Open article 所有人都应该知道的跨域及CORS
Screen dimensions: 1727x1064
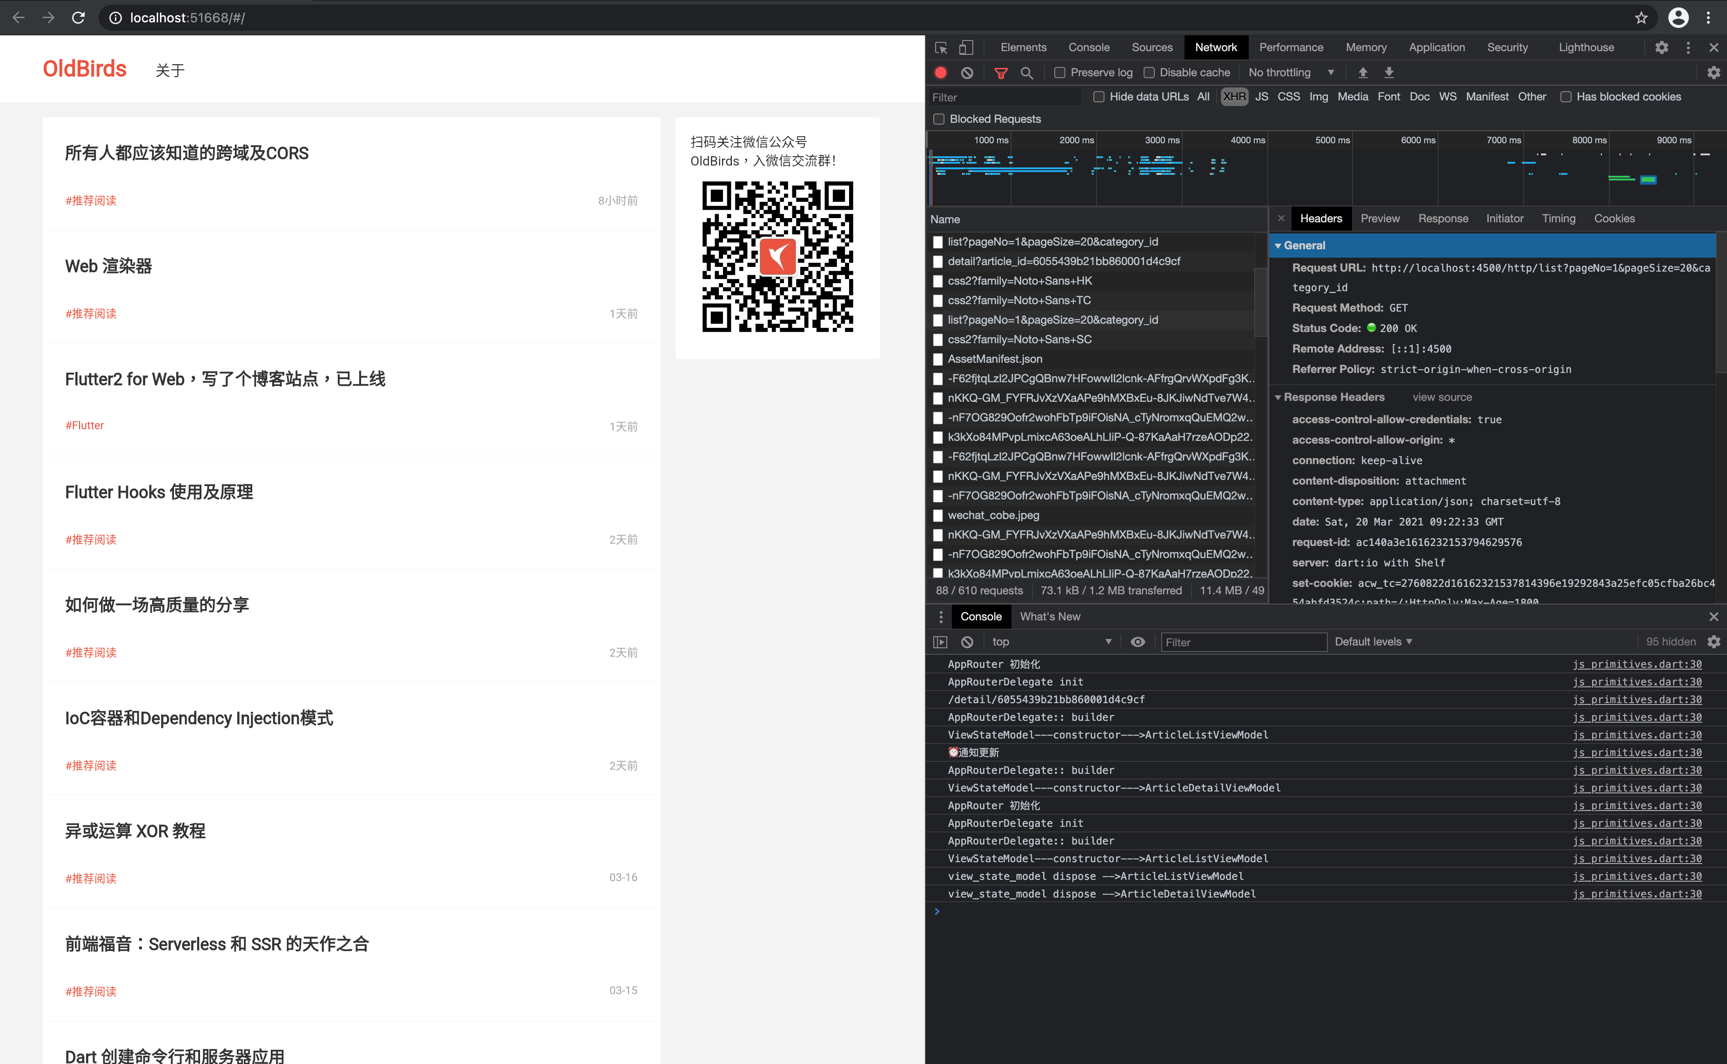click(187, 153)
